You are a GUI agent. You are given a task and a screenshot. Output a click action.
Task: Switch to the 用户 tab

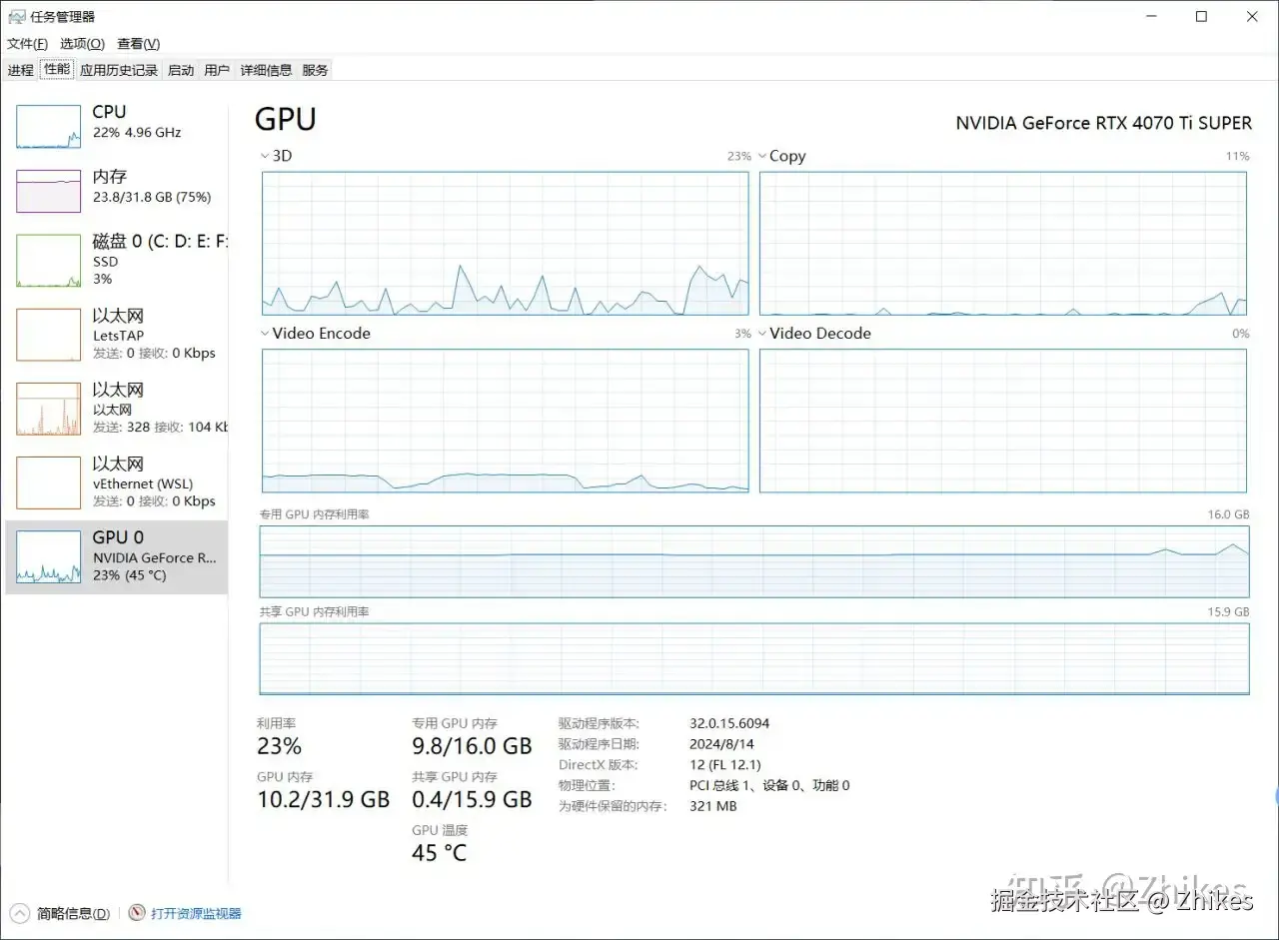coord(217,70)
